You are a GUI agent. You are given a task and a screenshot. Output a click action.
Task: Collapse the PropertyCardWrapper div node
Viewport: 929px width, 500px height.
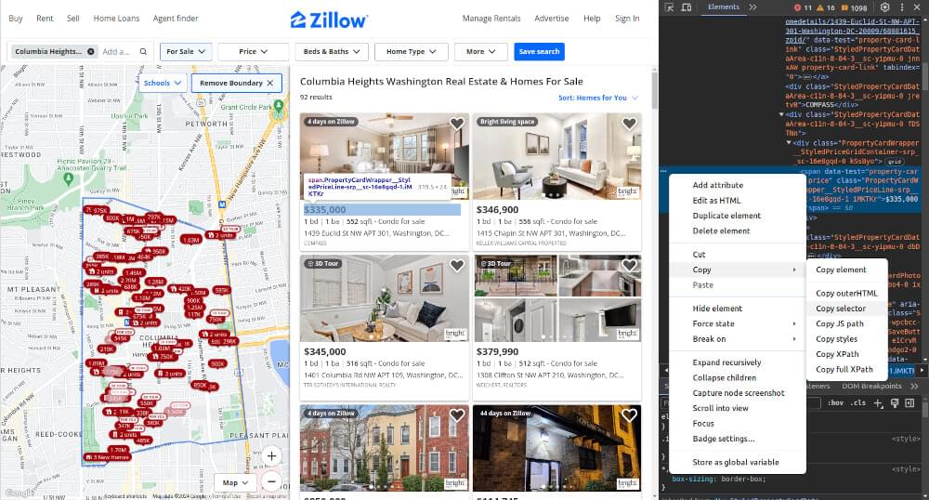point(788,143)
